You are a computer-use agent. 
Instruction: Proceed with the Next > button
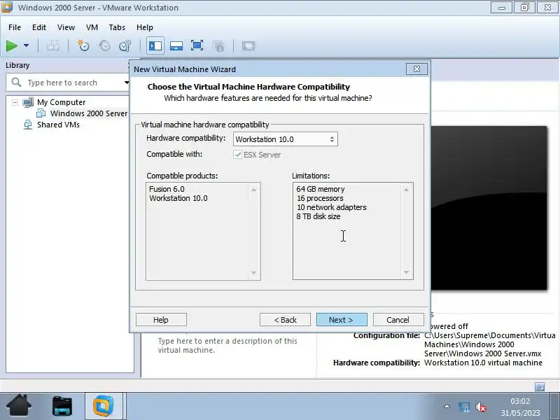tap(342, 320)
